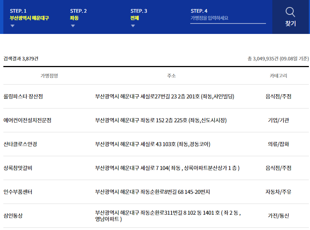Click the 기업/기관 category cell
Viewport: 310px width, 230px height.
[278, 120]
